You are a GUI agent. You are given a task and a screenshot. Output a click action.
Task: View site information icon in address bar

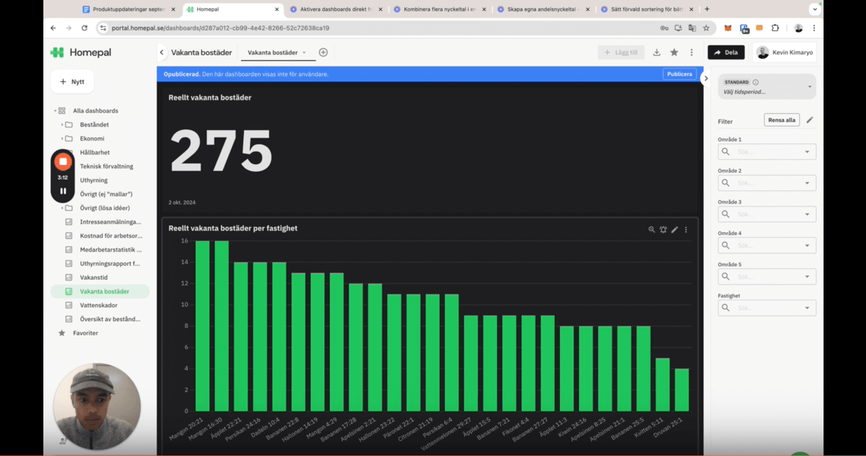[x=103, y=28]
